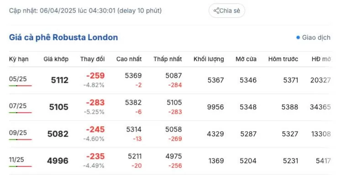Select the 05/25 contract row
Image resolution: width=342 pixels, height=175 pixels.
tap(171, 80)
